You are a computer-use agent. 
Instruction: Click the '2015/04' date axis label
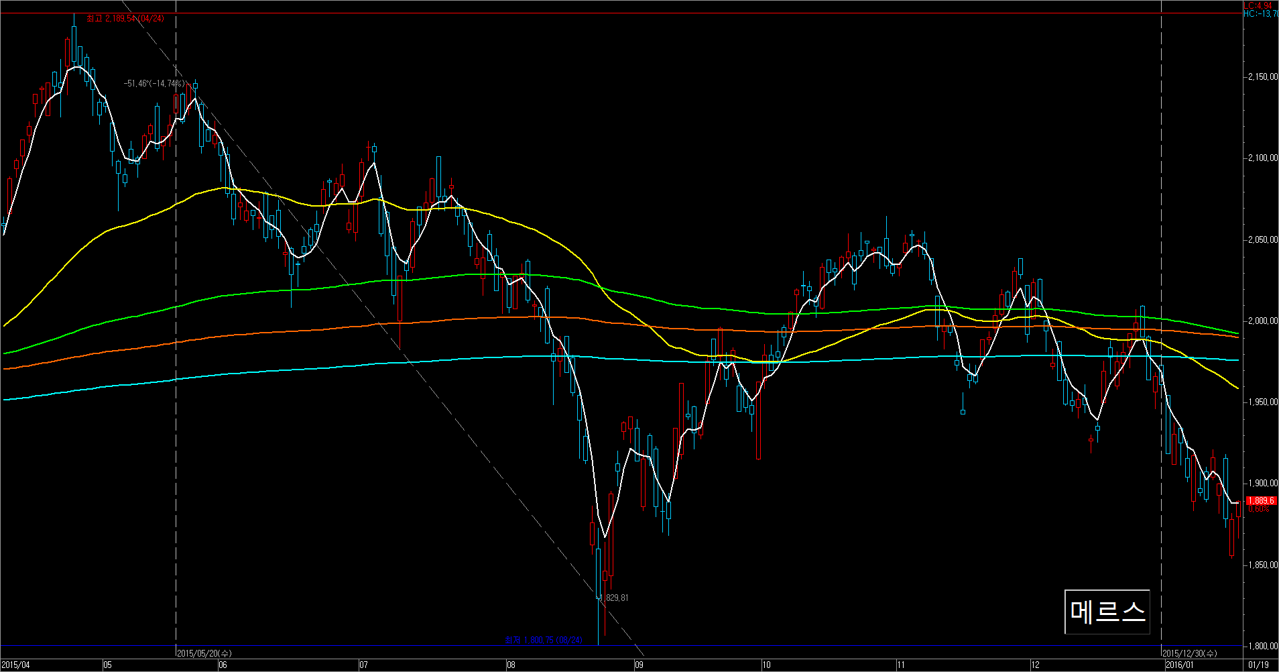pyautogui.click(x=15, y=665)
